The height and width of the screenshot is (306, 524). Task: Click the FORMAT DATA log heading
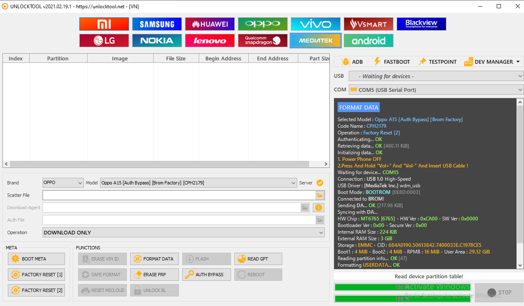tap(359, 108)
